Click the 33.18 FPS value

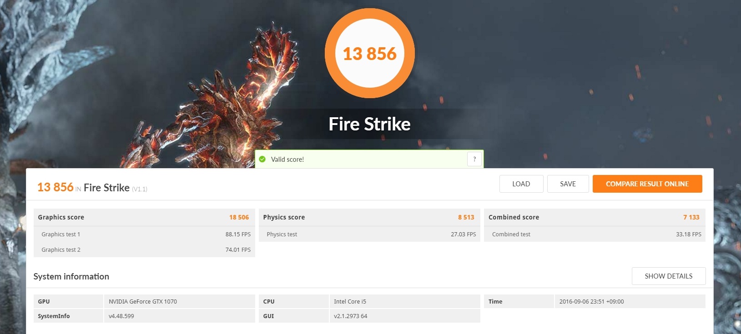689,234
